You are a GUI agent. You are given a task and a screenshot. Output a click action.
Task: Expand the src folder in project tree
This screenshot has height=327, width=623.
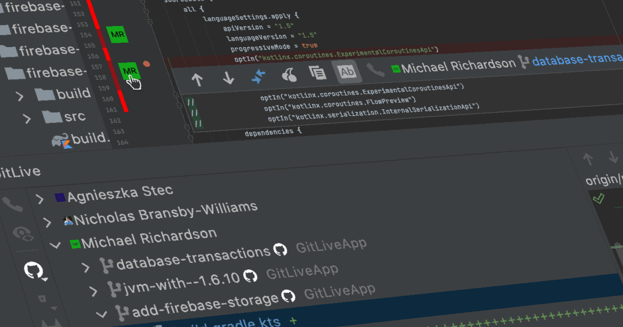(27, 118)
